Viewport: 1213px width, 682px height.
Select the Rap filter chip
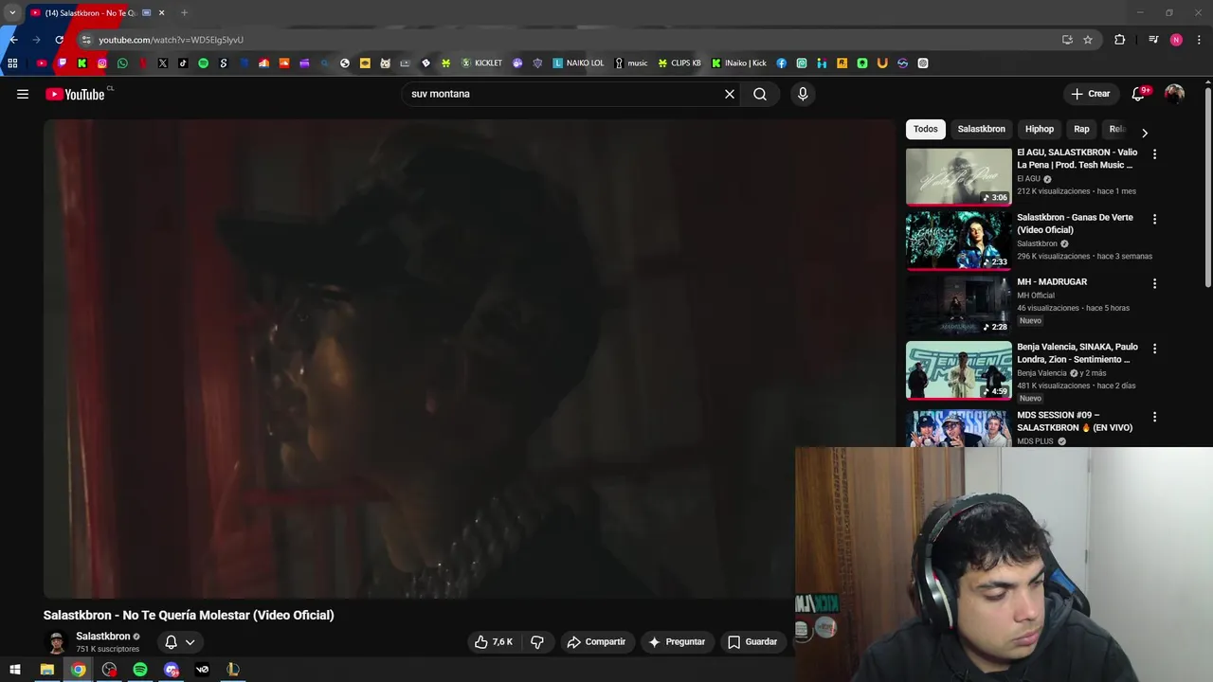pyautogui.click(x=1081, y=129)
